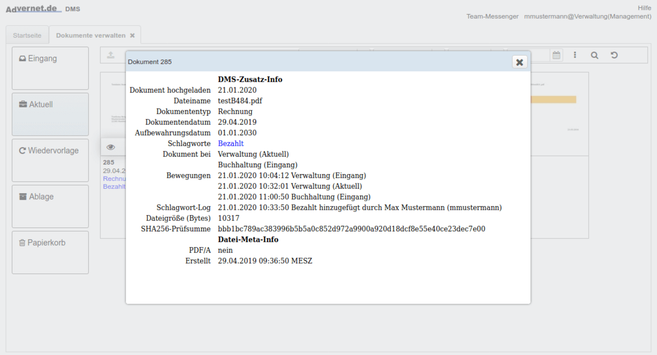
Task: Close the Dokument 285 dialog
Action: [519, 62]
